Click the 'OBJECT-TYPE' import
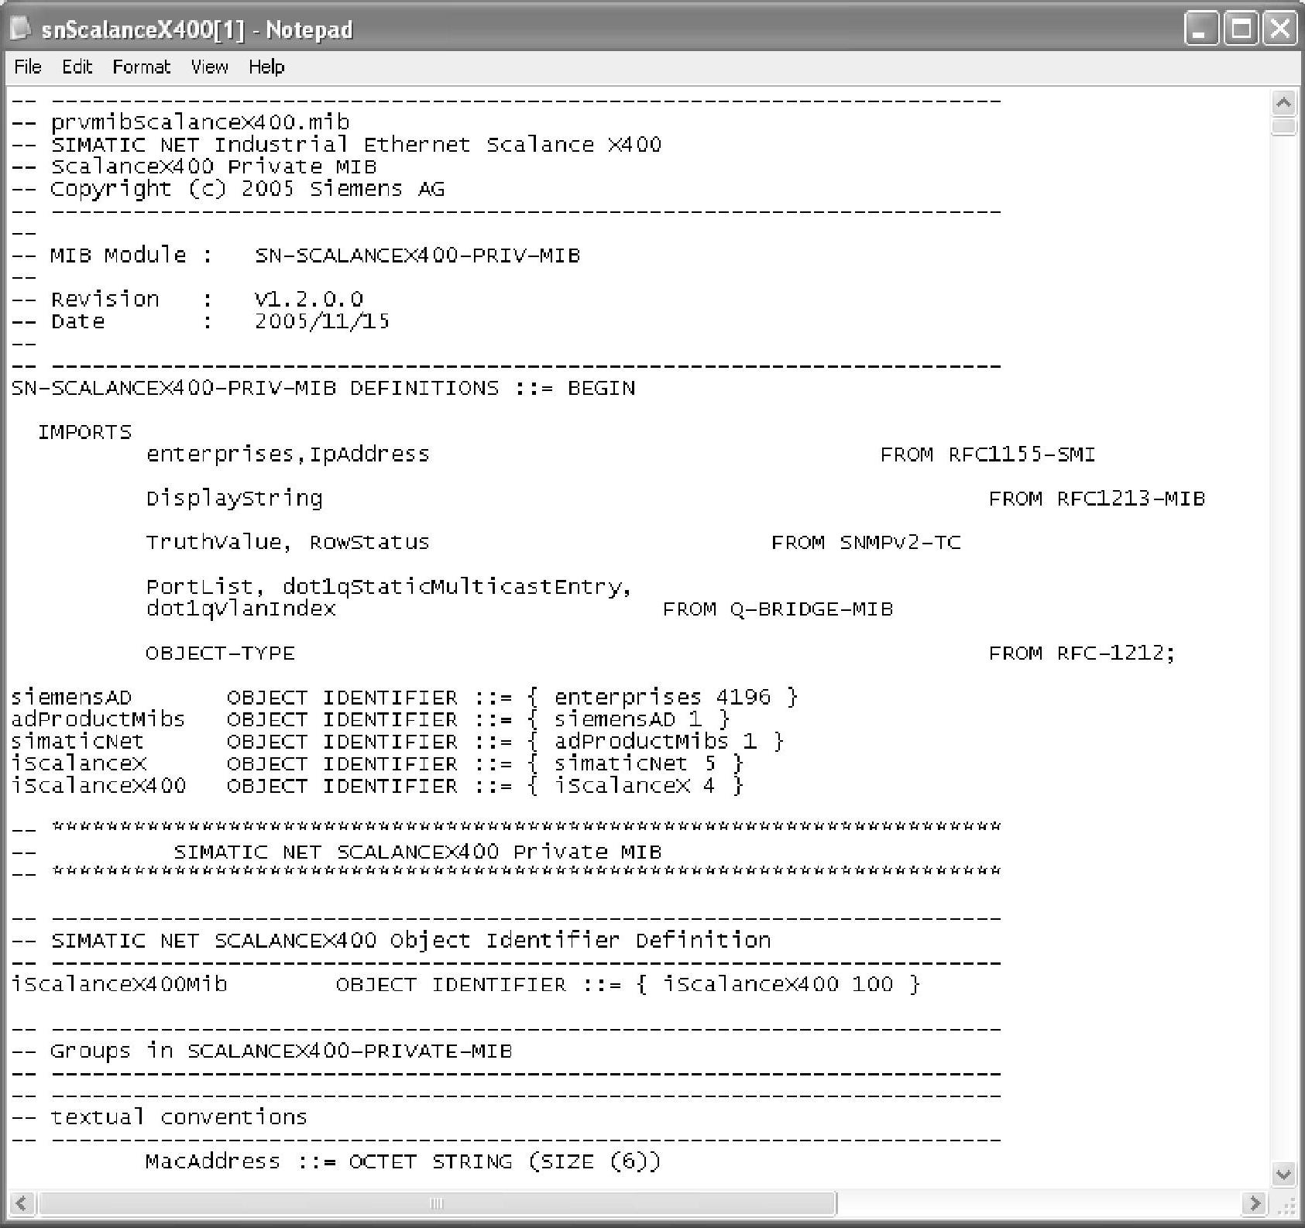Viewport: 1305px width, 1228px height. tap(221, 653)
